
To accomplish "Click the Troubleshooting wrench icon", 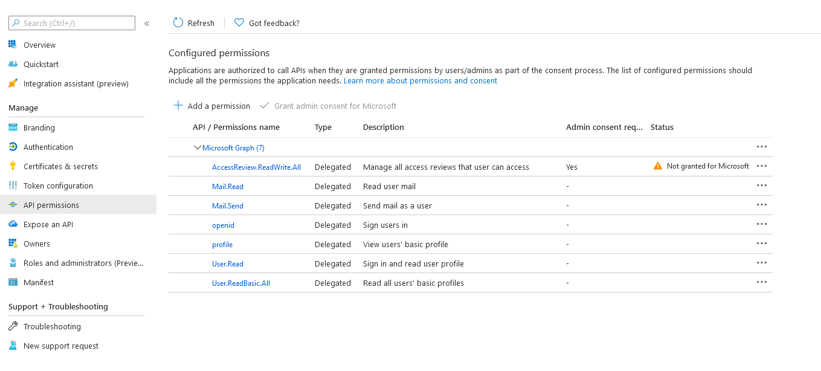I will (13, 326).
